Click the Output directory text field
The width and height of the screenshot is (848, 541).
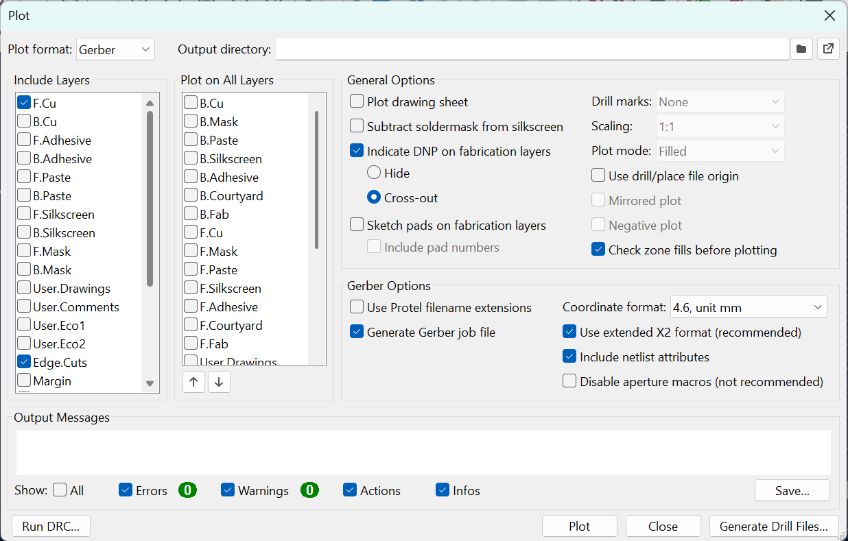point(532,49)
